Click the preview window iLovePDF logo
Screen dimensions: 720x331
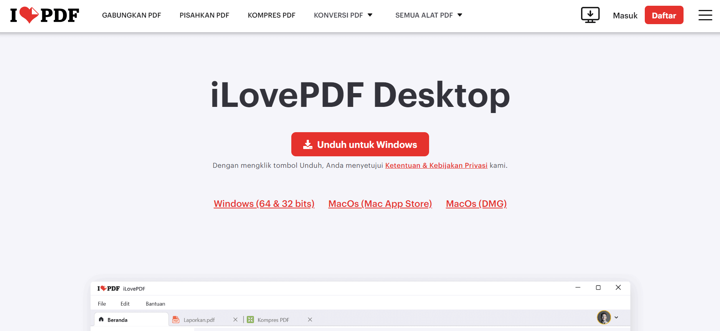coord(108,288)
